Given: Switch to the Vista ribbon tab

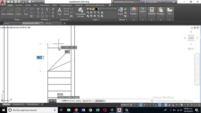Looking at the screenshot, I should coord(35,5).
